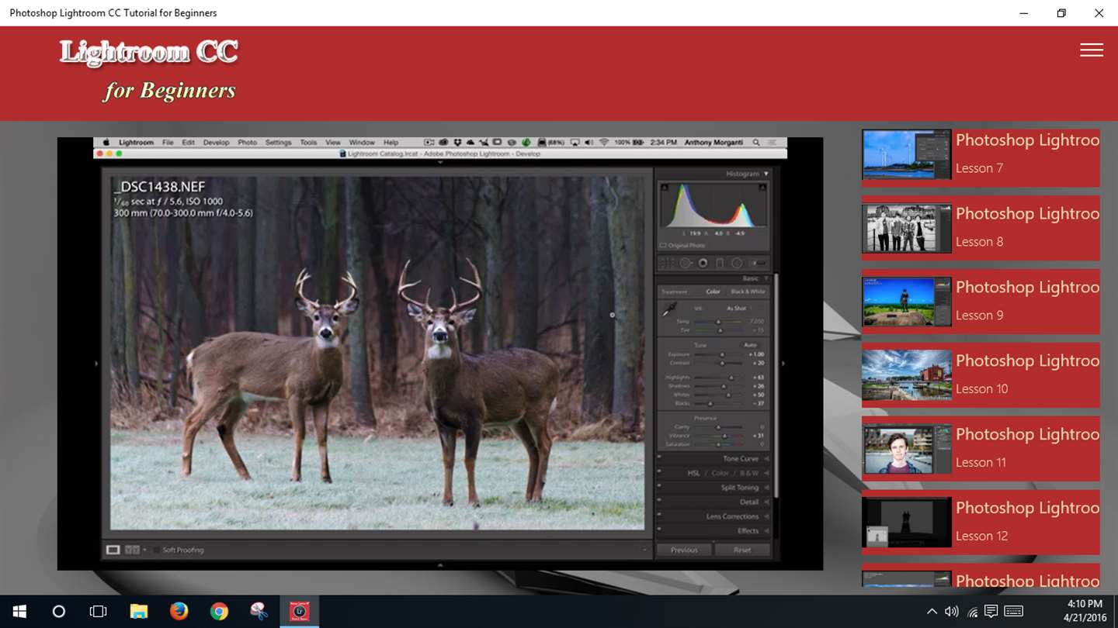
Task: Select the Radial Filter tool icon
Action: pyautogui.click(x=738, y=263)
